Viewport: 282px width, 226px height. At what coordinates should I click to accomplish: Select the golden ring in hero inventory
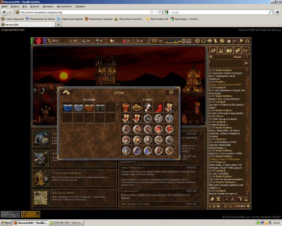click(x=137, y=107)
